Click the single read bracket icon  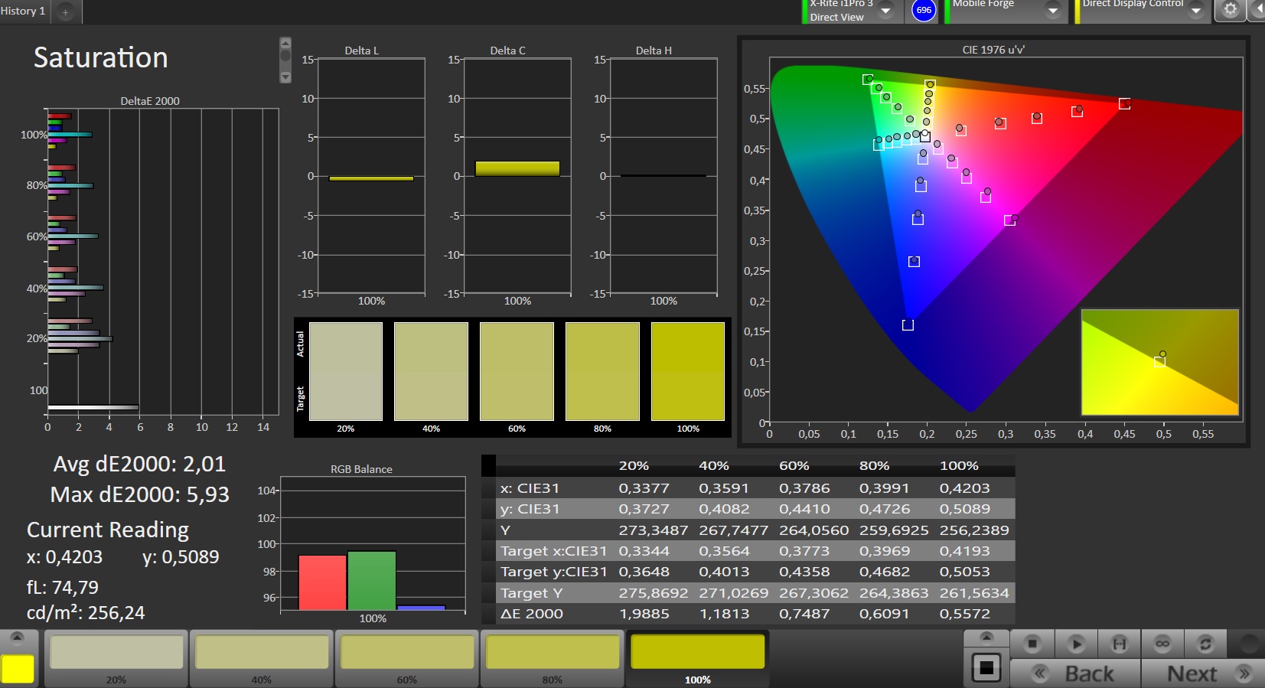[1119, 644]
